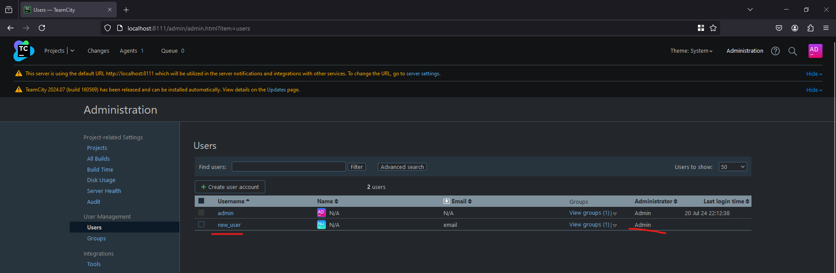836x273 pixels.
Task: Click the QR grid icon in address bar
Action: [701, 28]
